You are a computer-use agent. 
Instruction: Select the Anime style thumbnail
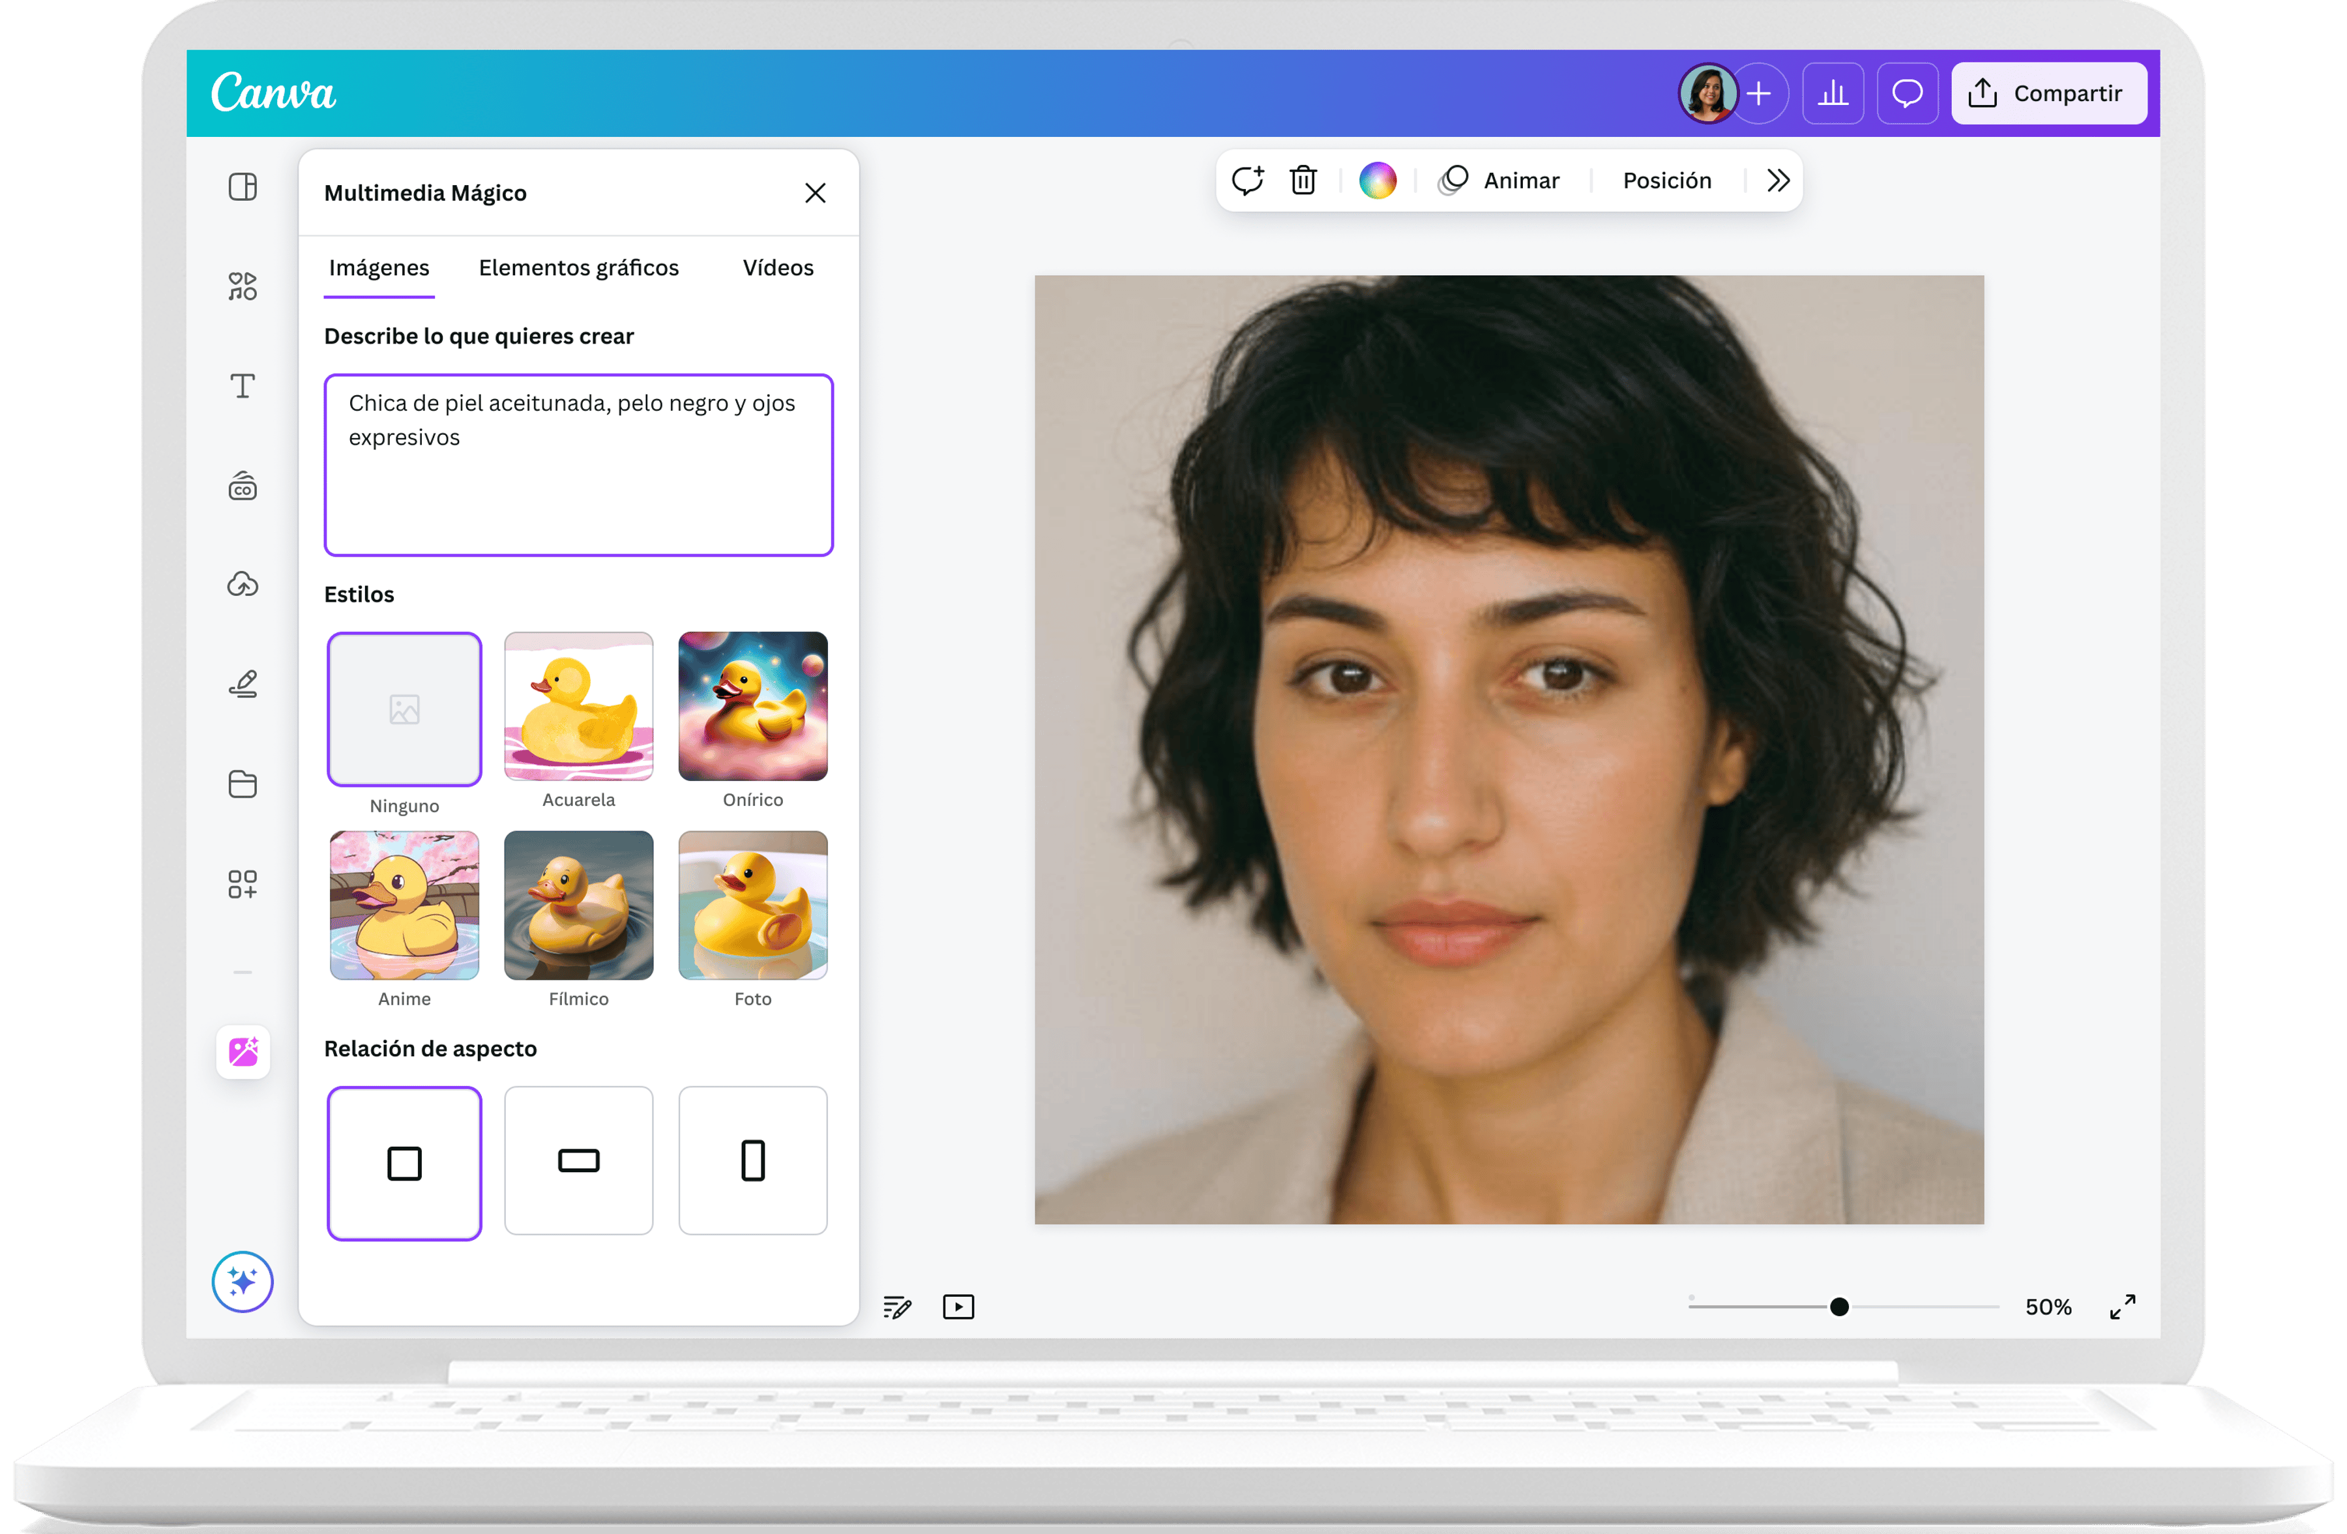404,905
